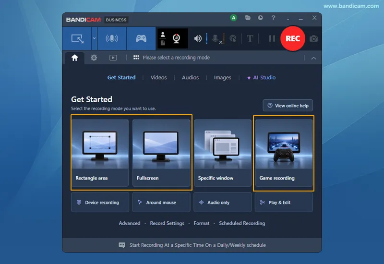384x264 pixels.
Task: Open the output folder icon
Action: [x=248, y=18]
